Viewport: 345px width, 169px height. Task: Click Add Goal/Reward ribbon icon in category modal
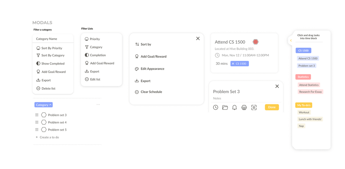pos(38,72)
